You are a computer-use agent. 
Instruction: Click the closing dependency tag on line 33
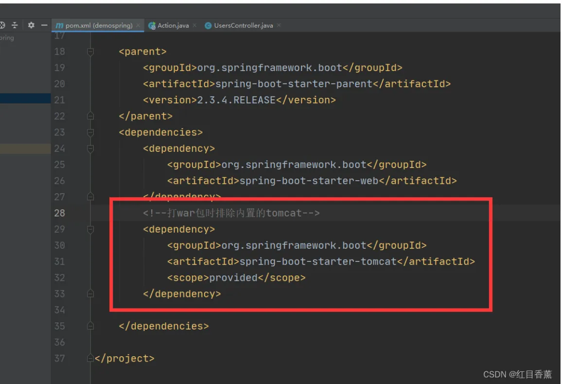[182, 294]
